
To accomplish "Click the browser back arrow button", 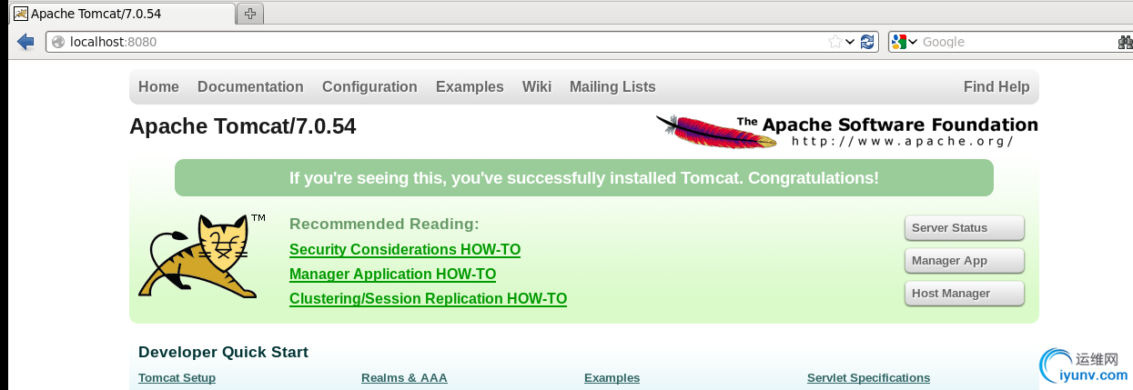I will 25,42.
